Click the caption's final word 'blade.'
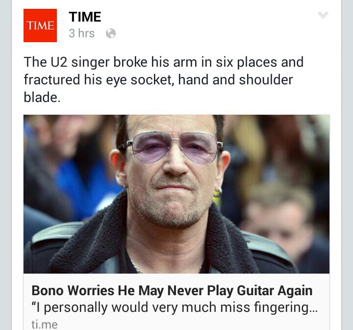 [x=42, y=98]
